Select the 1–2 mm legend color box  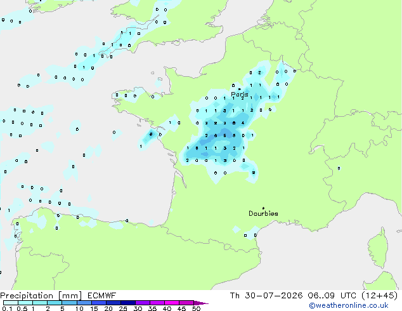(40, 303)
